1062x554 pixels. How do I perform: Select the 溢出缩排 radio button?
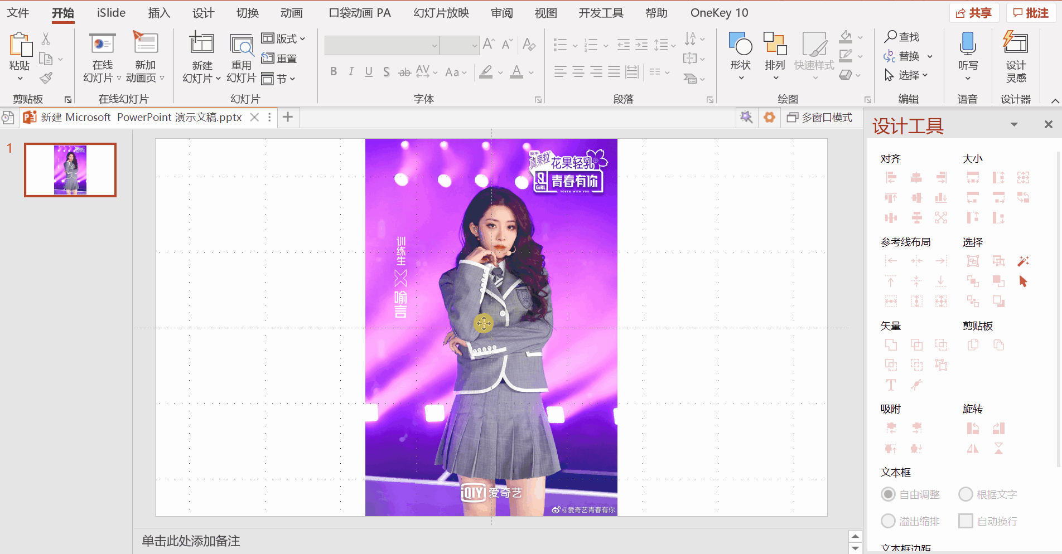888,521
